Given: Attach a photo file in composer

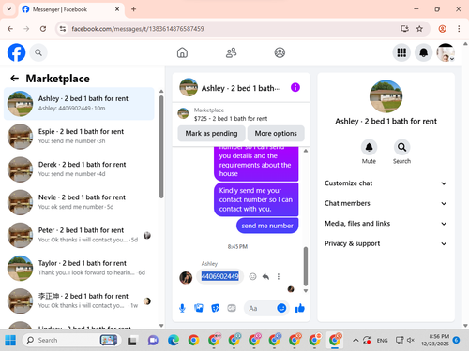Looking at the screenshot, I should point(199,308).
